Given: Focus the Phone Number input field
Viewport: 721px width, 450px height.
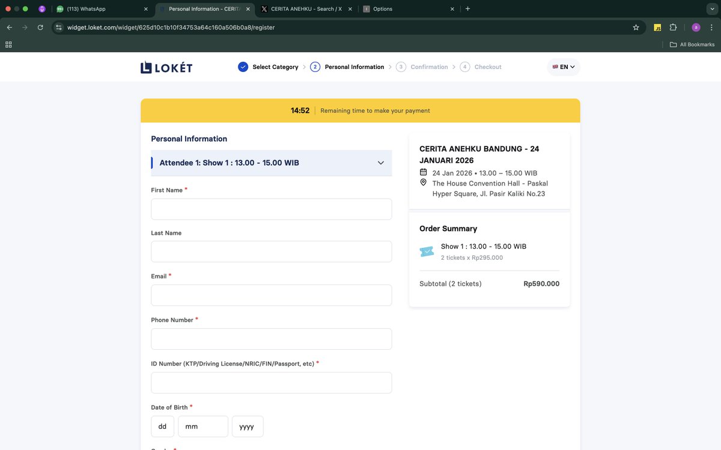Looking at the screenshot, I should tap(271, 339).
